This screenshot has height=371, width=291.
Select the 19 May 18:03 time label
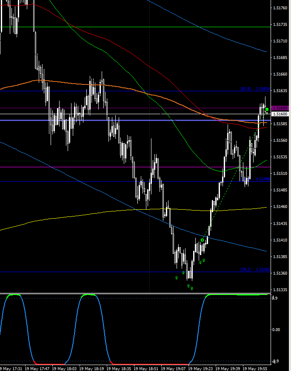(x=65, y=368)
